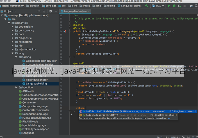Close the LanguageFolding.java tab

click(x=89, y=11)
